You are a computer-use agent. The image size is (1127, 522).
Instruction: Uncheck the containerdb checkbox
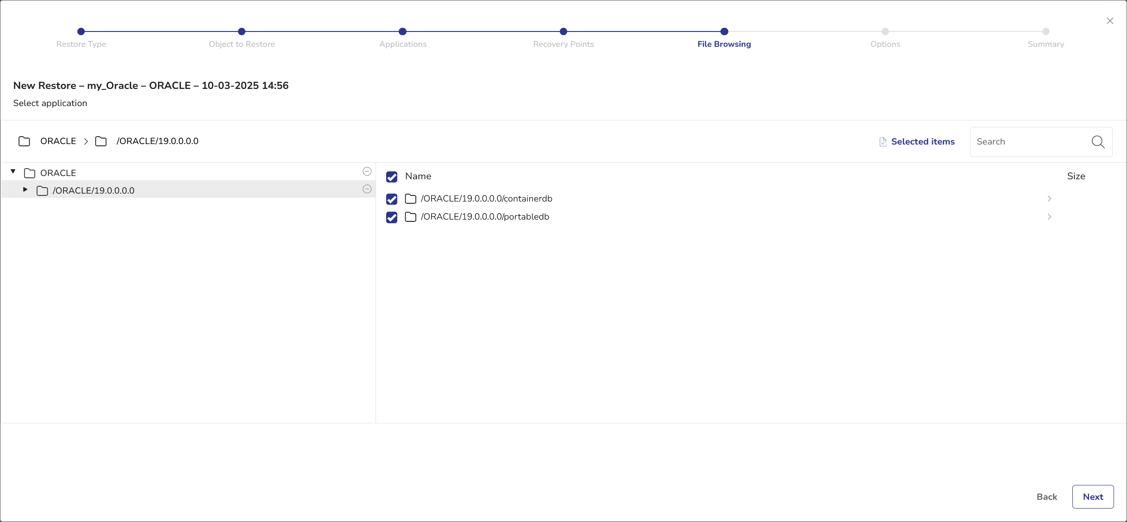point(392,199)
